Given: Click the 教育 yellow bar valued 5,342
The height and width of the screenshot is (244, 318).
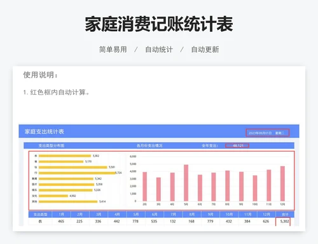Looking at the screenshot, I should [66, 178].
